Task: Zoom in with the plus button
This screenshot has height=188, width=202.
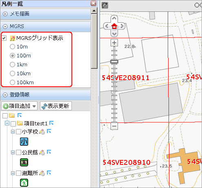Action: [114, 43]
